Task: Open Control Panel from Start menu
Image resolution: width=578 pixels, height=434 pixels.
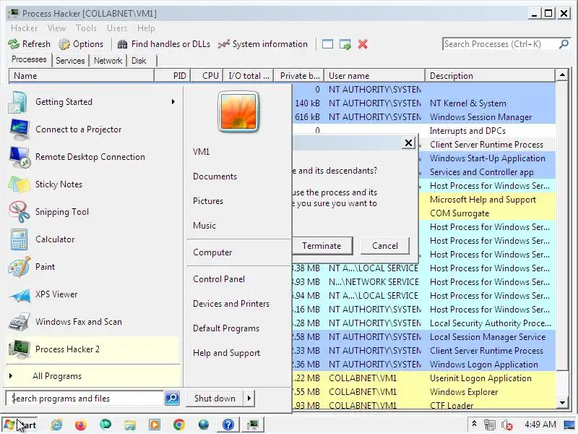Action: 219,279
